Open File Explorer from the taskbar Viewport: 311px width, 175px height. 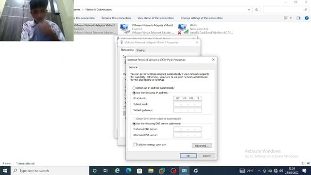click(151, 171)
